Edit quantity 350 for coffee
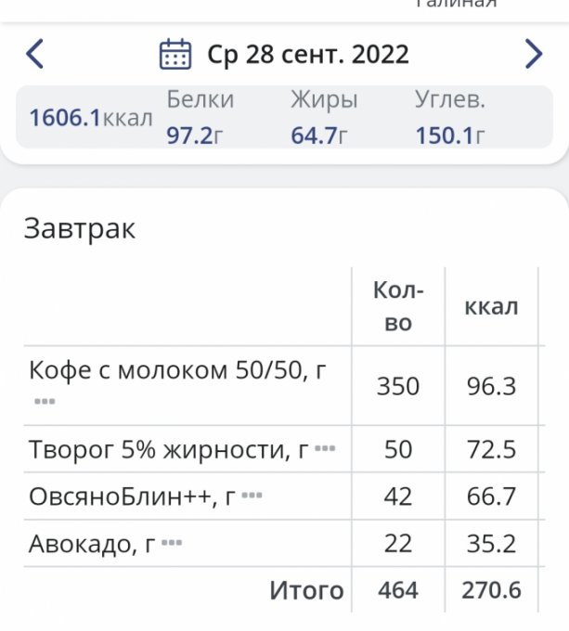Screen dimensions: 569x631 [x=397, y=386]
